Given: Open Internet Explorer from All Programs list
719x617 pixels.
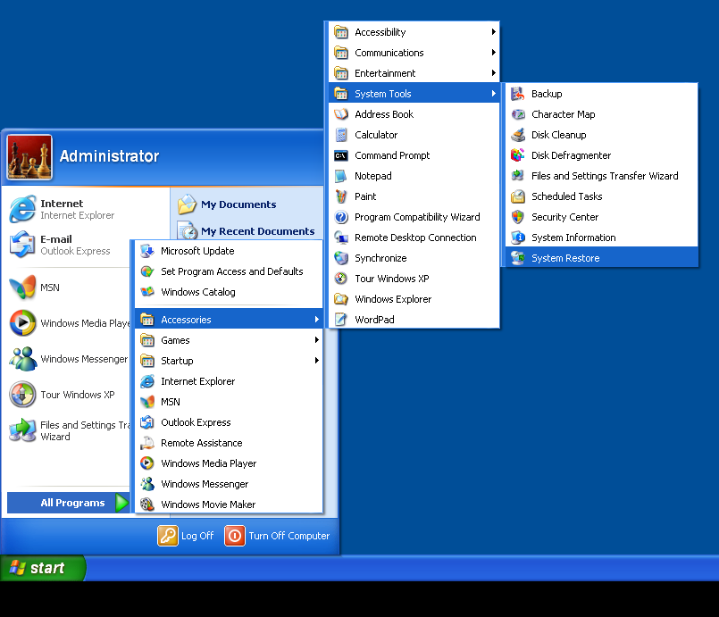Looking at the screenshot, I should pos(229,381).
